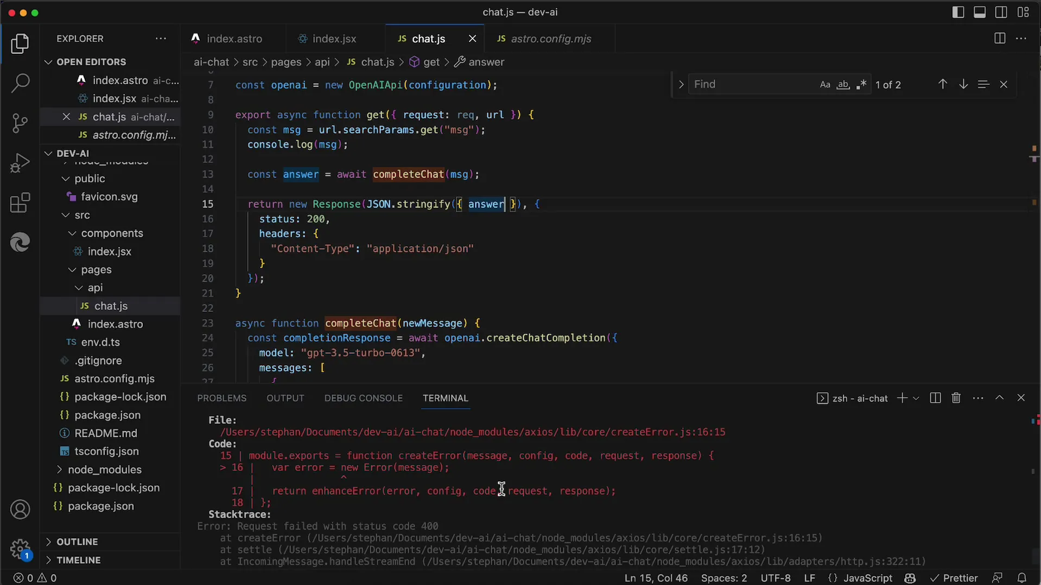Close chat.js in Open Editors list
The height and width of the screenshot is (585, 1041).
click(66, 117)
